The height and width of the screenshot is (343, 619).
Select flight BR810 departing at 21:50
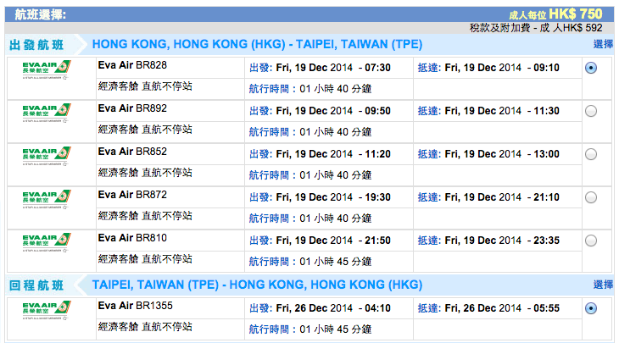590,241
